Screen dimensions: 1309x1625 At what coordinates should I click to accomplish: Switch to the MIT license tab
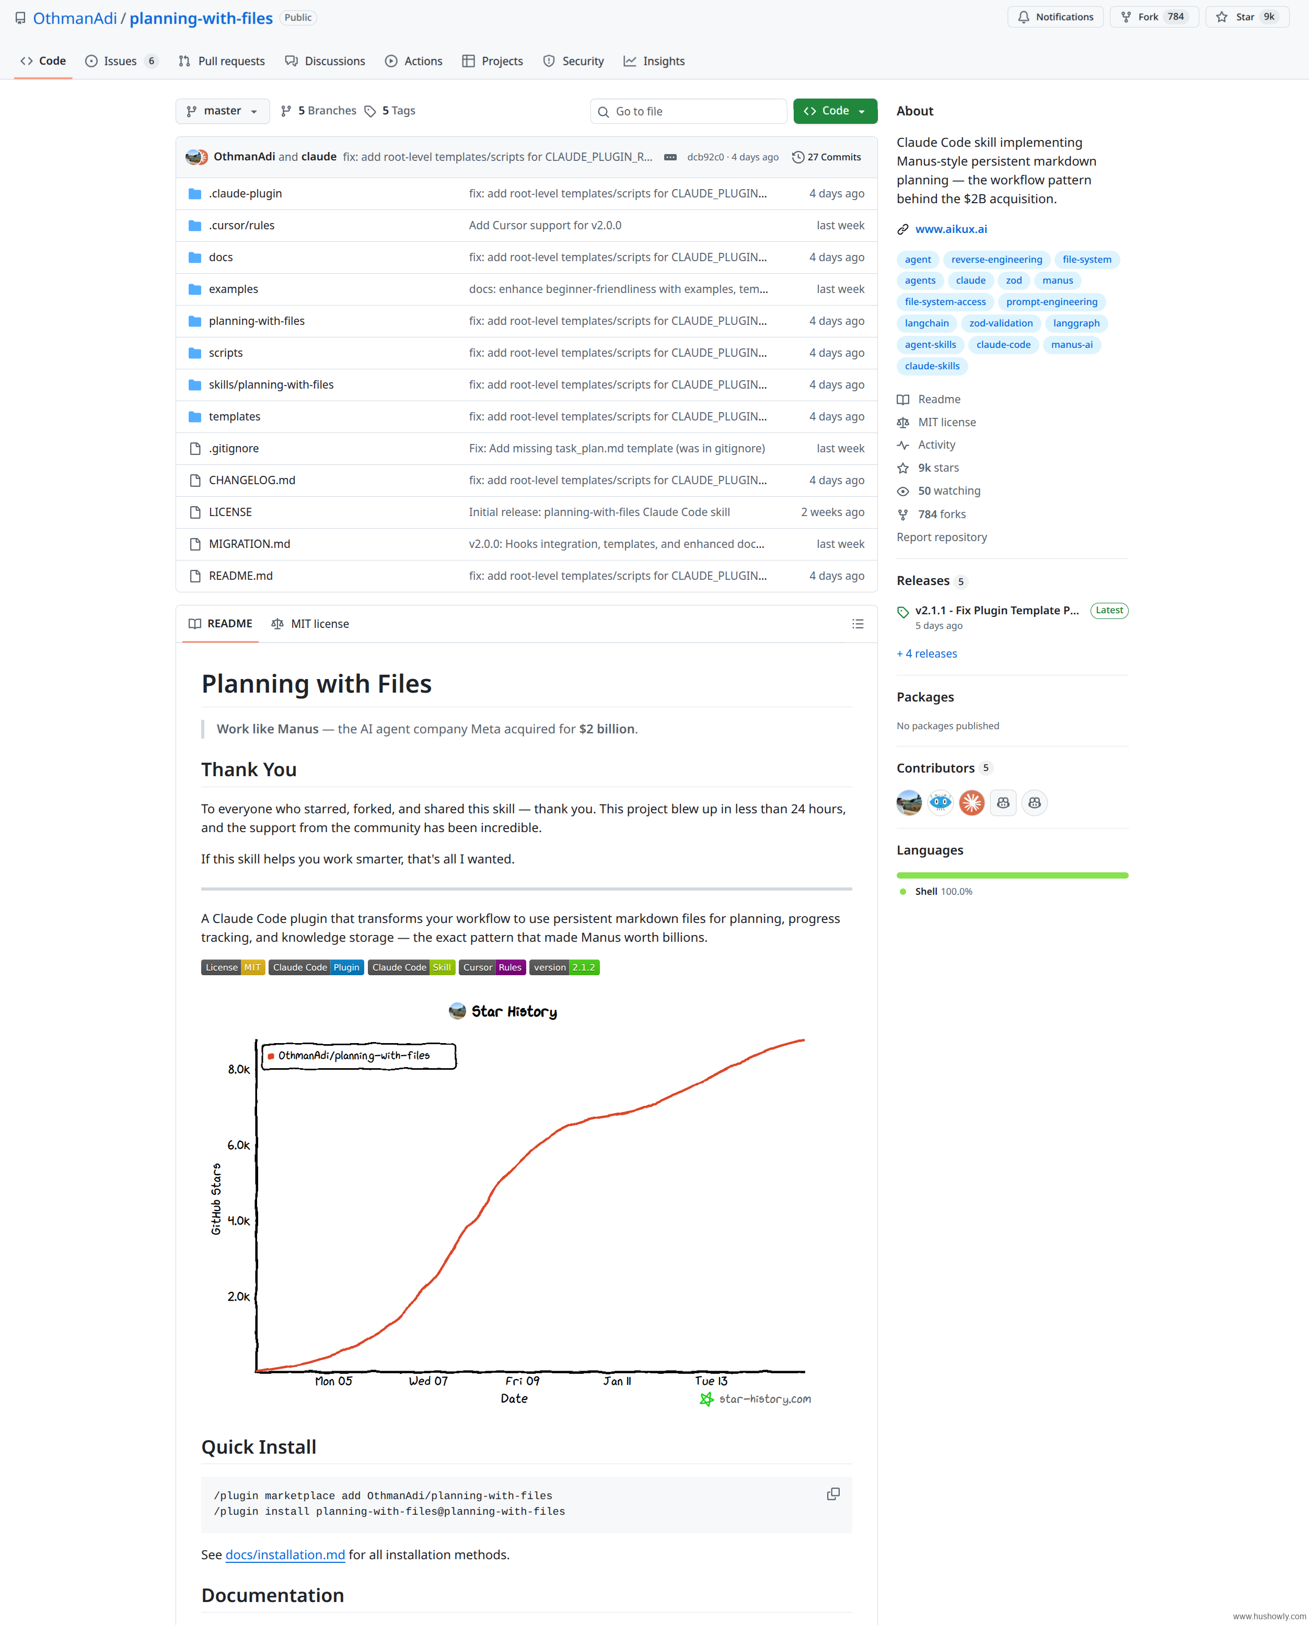tap(311, 624)
